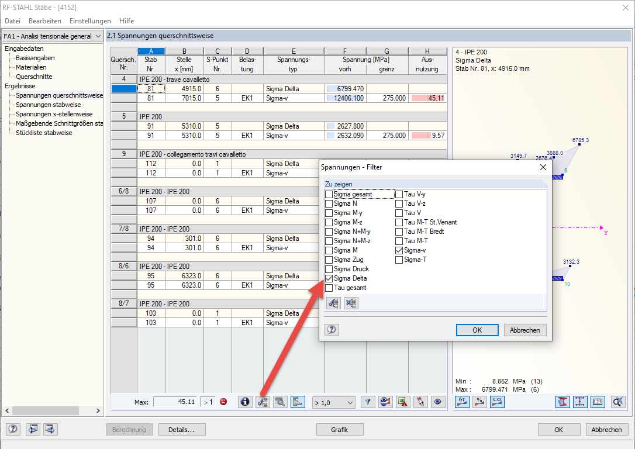
Task: Click select-all icon in filter dialog
Action: pyautogui.click(x=334, y=303)
